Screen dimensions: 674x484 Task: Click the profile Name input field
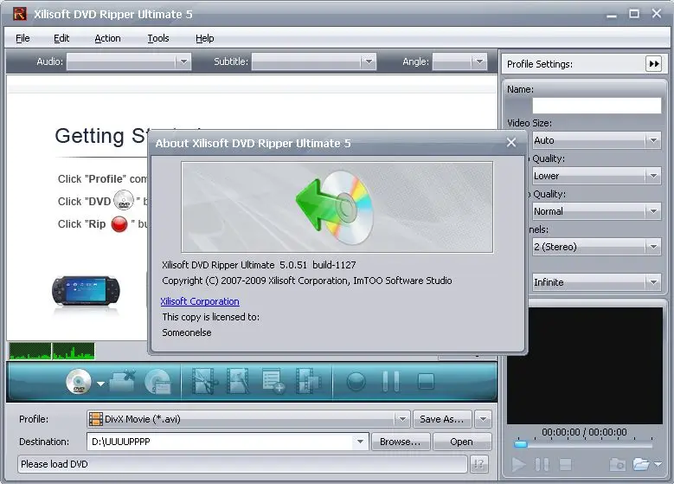597,106
